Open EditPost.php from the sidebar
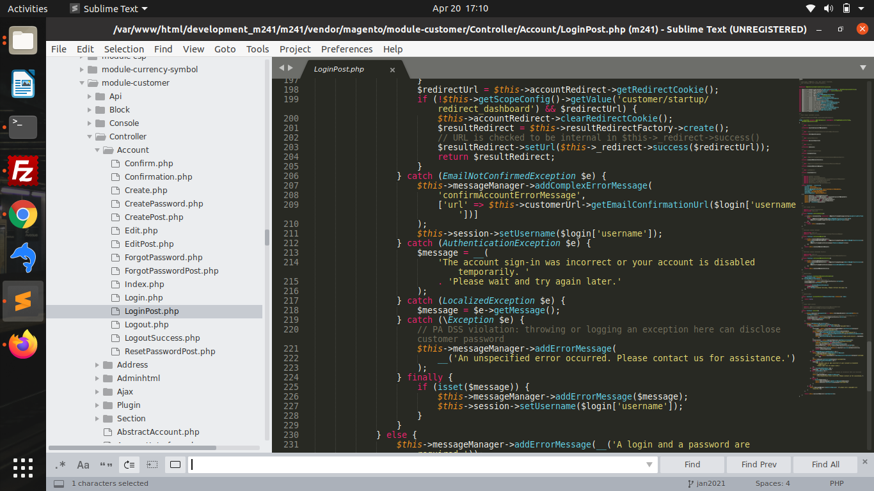Image resolution: width=874 pixels, height=491 pixels. 149,244
